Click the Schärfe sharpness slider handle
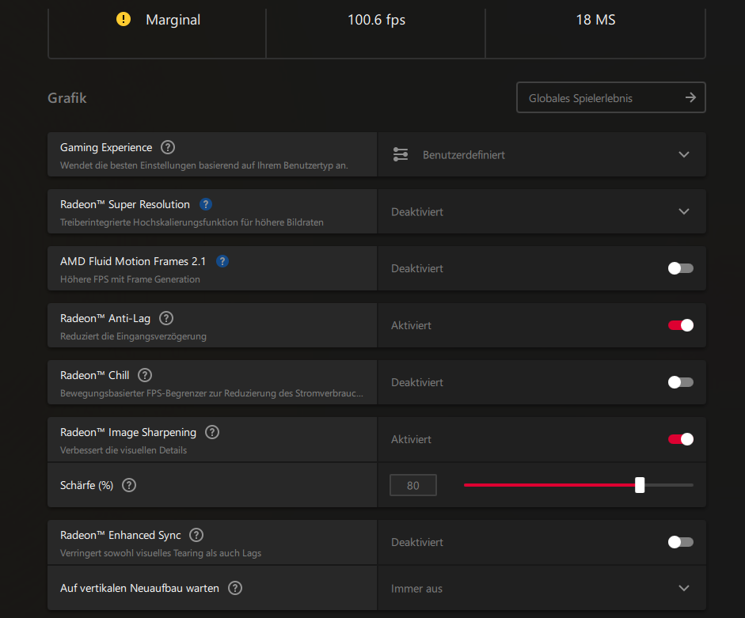745x618 pixels. pos(640,485)
